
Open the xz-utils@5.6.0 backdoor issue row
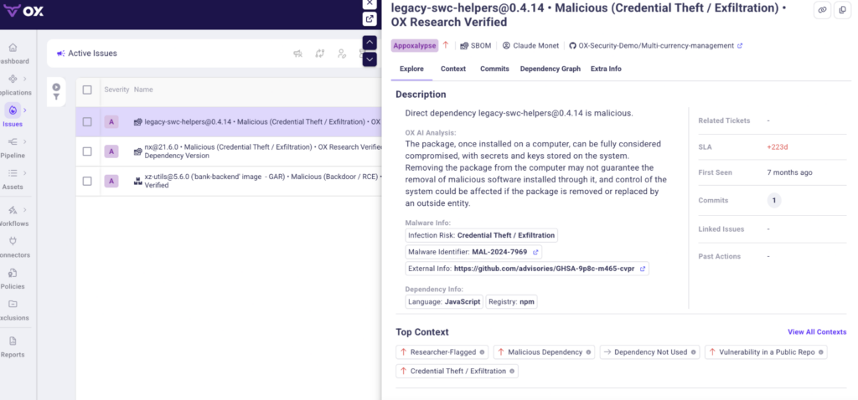[x=229, y=181]
